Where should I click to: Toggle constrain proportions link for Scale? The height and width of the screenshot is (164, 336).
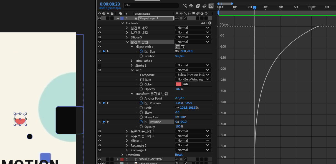point(177,108)
